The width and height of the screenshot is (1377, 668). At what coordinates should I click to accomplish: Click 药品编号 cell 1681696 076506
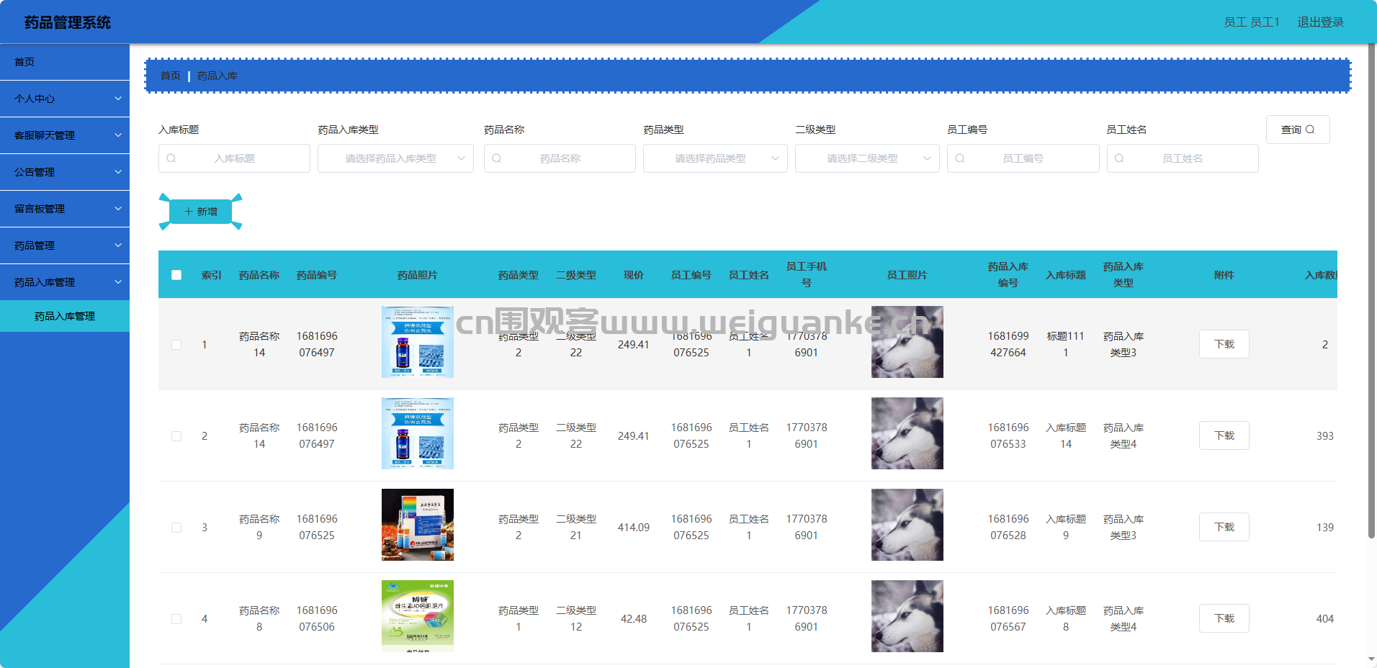pyautogui.click(x=317, y=619)
